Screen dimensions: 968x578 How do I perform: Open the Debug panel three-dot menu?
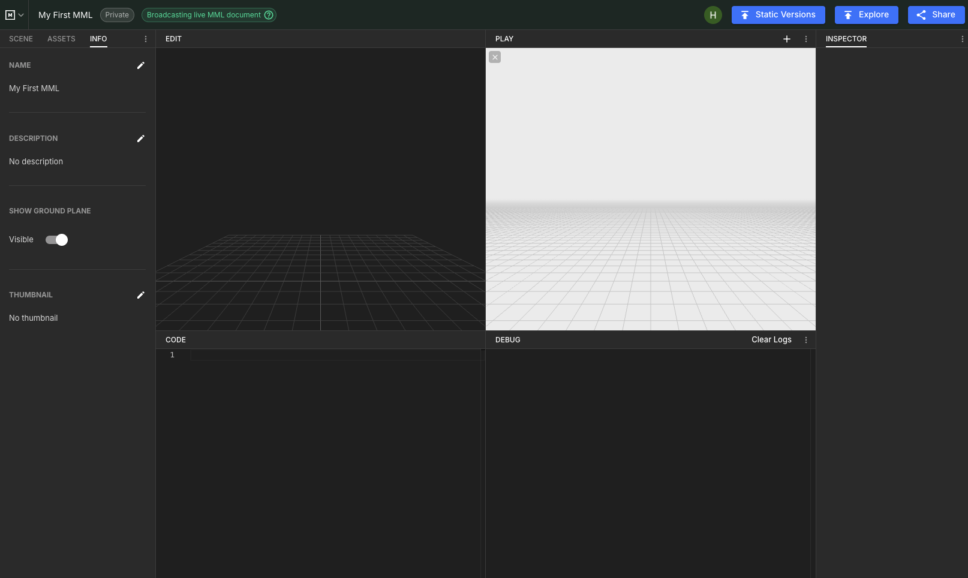[806, 340]
